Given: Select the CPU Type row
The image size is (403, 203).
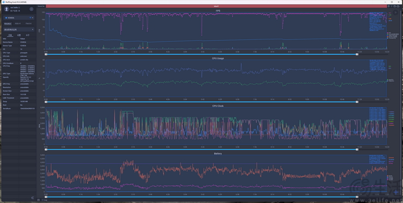Looking at the screenshot, I should (x=19, y=53).
